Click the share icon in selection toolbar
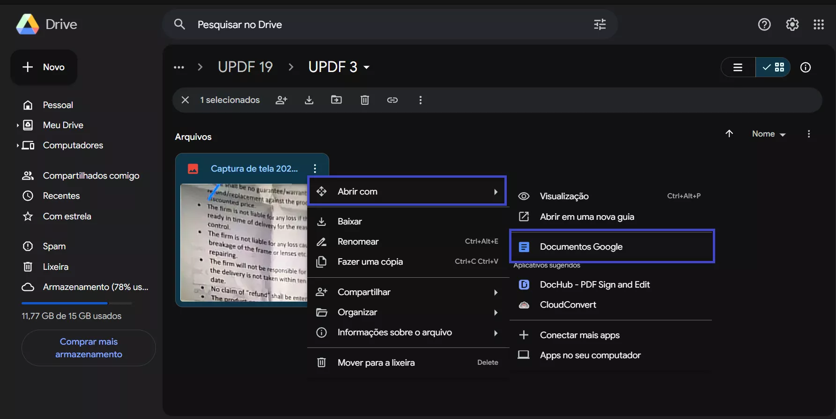The image size is (836, 419). pyautogui.click(x=281, y=100)
